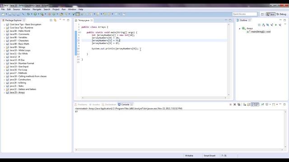289x162 pixels.
Task: Switch to the Java perspective button
Action: [271, 14]
